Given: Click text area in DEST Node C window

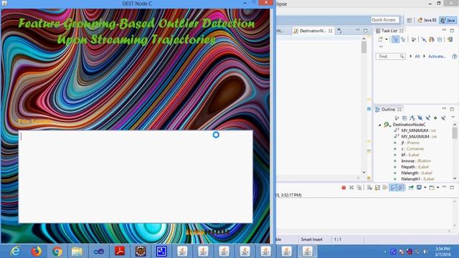Looking at the screenshot, I should coord(136,177).
